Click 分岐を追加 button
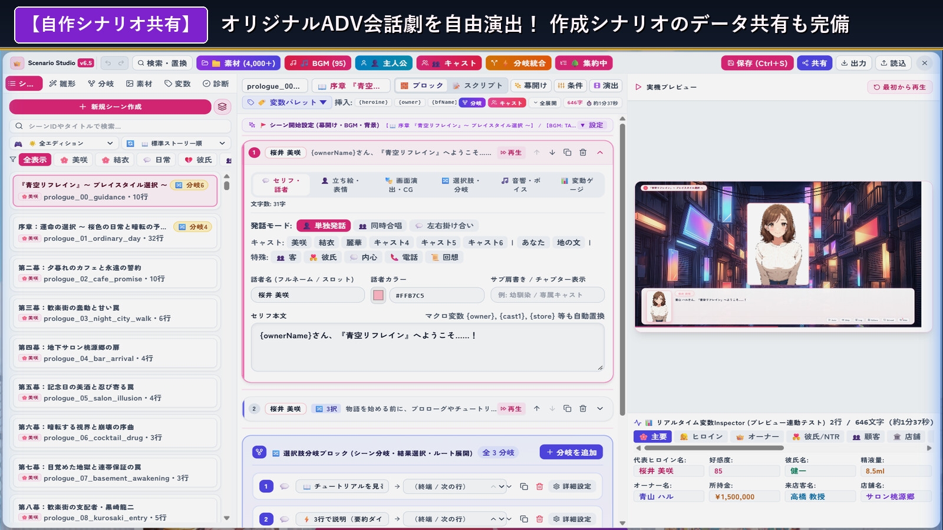943x530 pixels. point(571,452)
